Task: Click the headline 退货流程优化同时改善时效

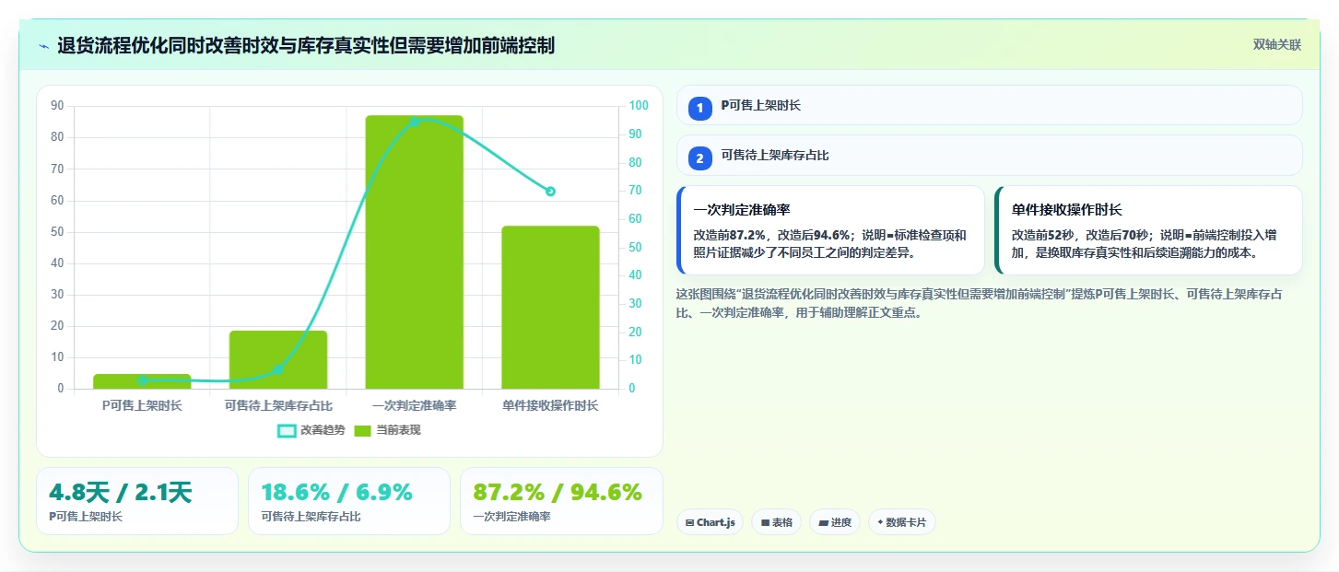Action: (x=306, y=45)
